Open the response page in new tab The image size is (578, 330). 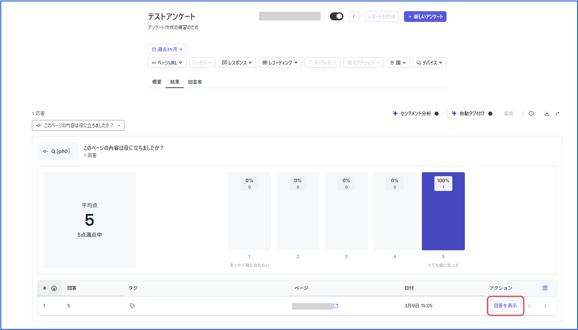pyautogui.click(x=336, y=306)
